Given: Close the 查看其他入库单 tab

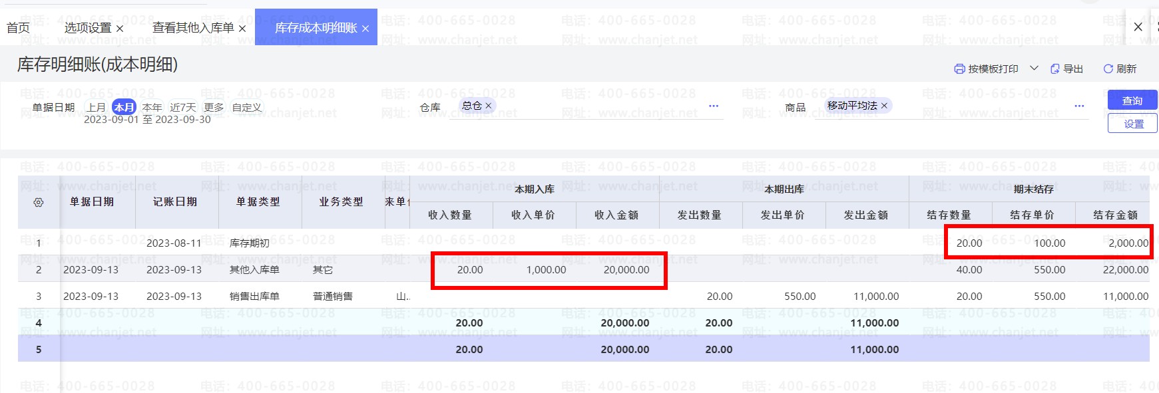Looking at the screenshot, I should [242, 29].
